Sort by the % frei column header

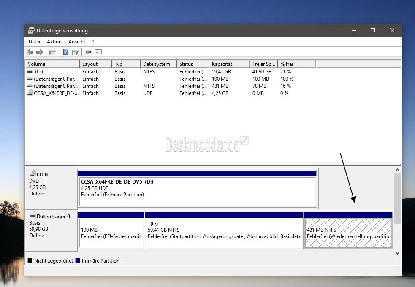click(x=297, y=64)
